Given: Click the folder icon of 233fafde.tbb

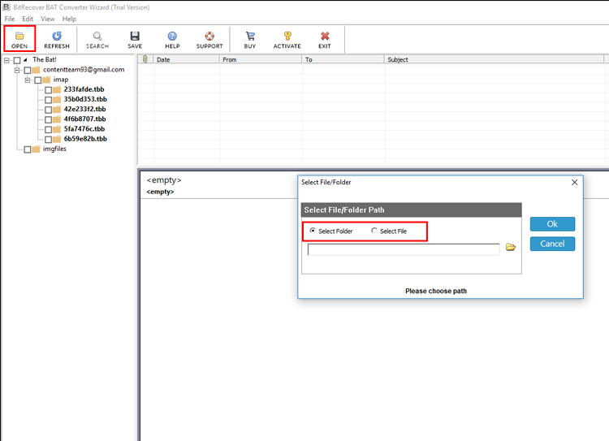Looking at the screenshot, I should pyautogui.click(x=57, y=90).
